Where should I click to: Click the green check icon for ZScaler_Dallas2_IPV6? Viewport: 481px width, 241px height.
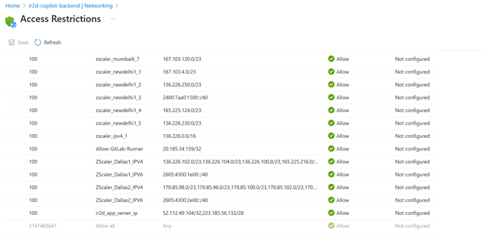pos(331,200)
